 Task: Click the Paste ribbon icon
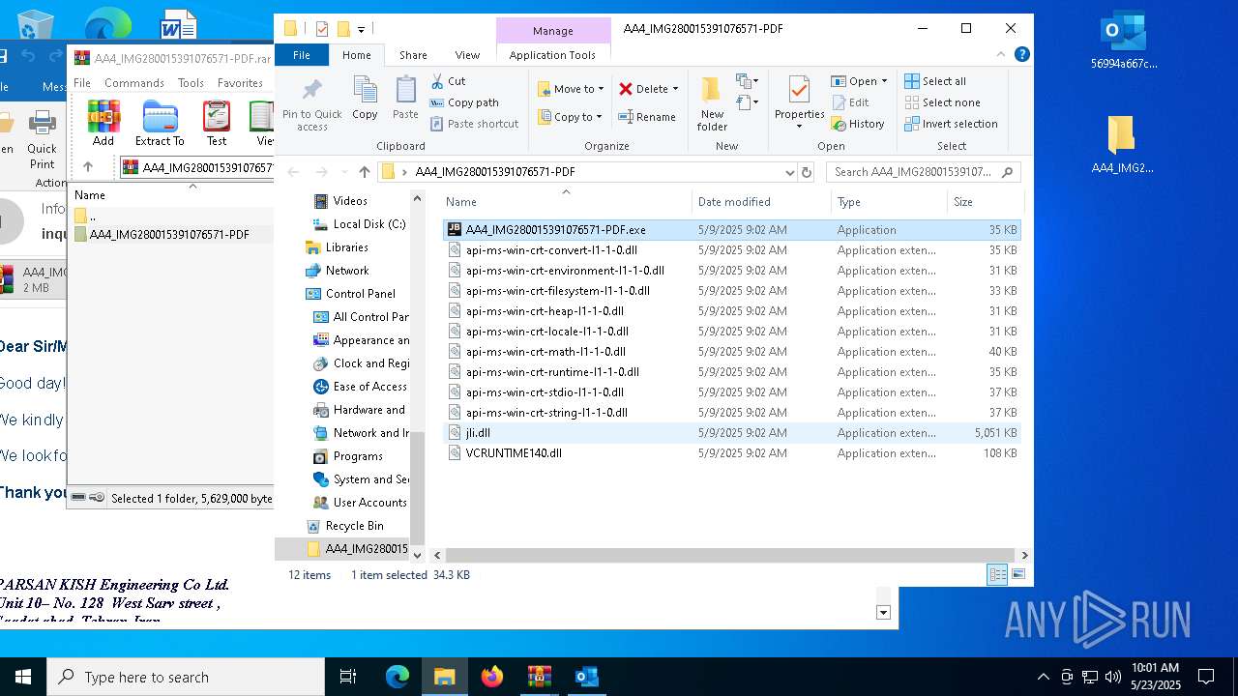click(405, 98)
